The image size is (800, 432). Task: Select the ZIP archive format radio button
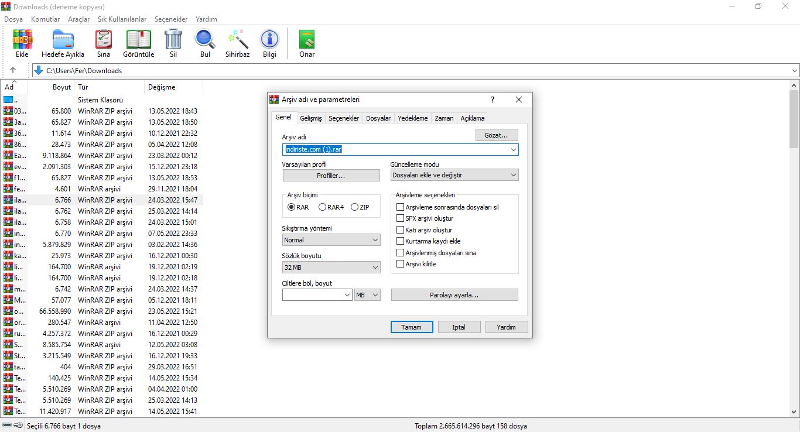click(354, 207)
